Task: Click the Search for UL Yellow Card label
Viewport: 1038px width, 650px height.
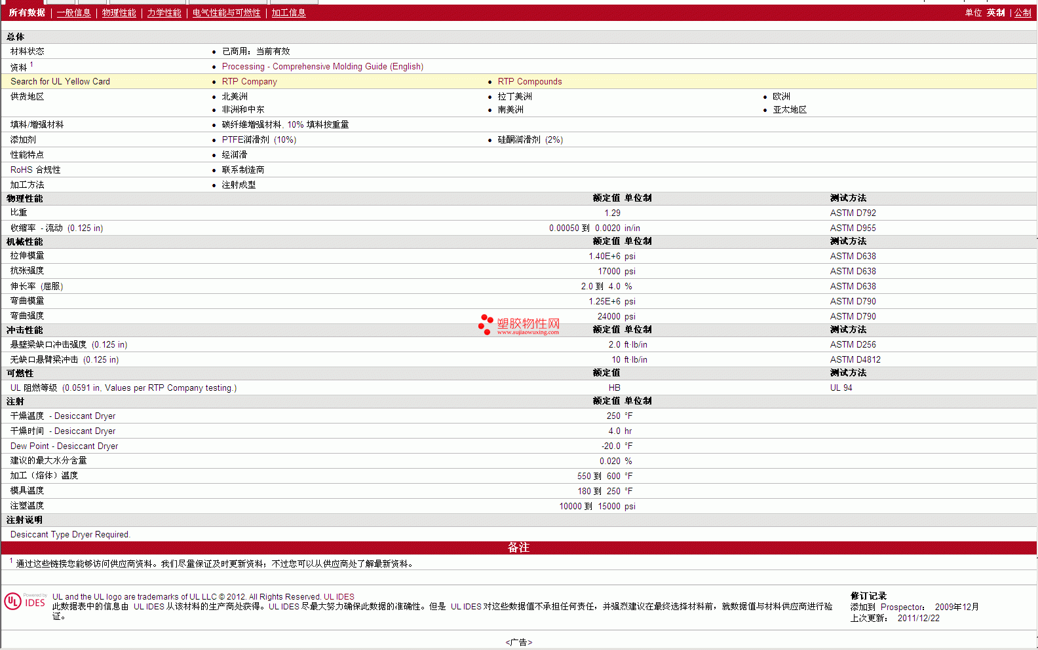Action: [x=60, y=81]
